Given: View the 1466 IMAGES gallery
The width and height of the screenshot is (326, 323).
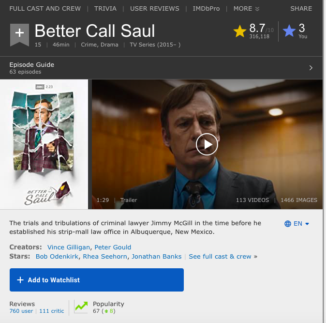Looking at the screenshot, I should click(x=299, y=200).
